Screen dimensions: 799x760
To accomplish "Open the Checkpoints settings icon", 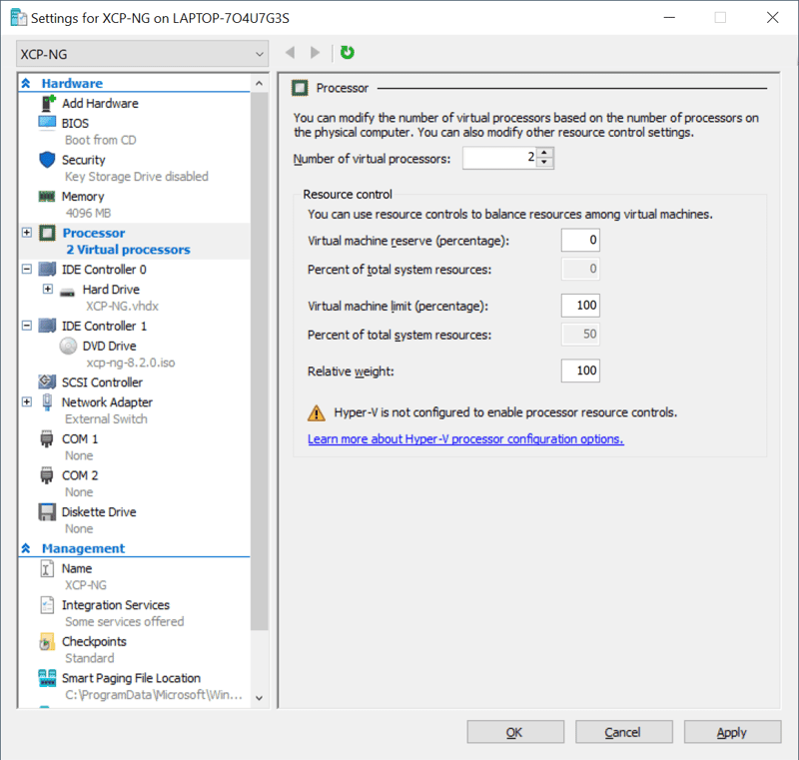I will point(47,641).
